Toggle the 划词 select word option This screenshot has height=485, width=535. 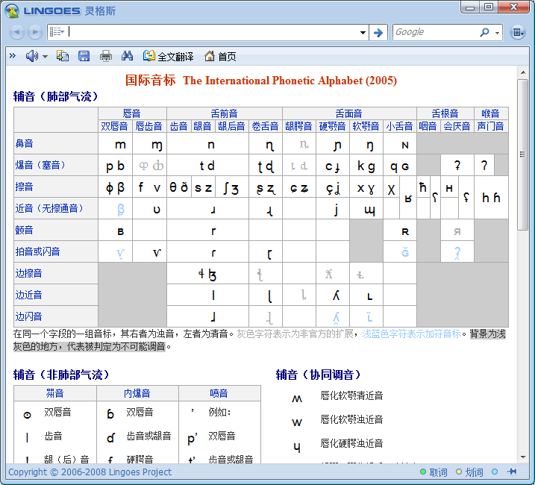pyautogui.click(x=469, y=472)
